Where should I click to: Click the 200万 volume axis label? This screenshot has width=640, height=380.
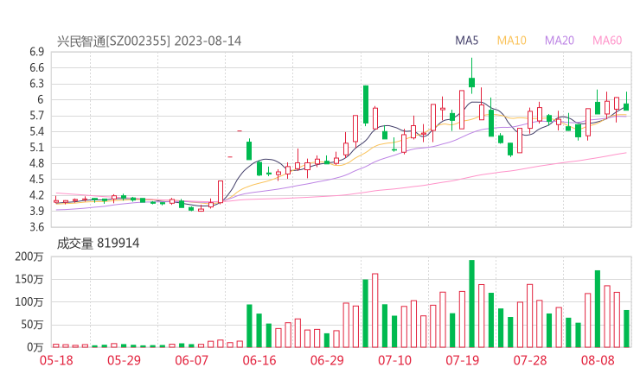click(29, 256)
